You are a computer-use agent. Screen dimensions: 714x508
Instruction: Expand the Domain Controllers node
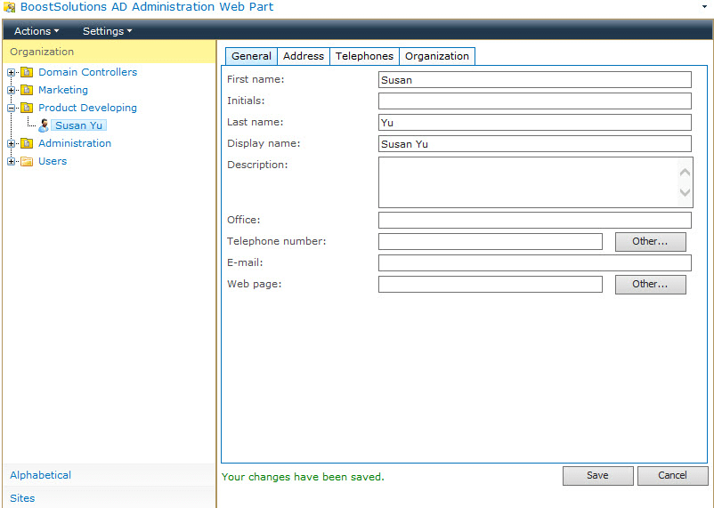pos(11,72)
